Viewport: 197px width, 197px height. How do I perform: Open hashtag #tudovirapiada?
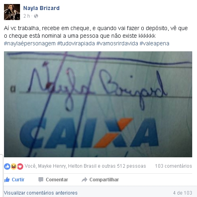point(76,43)
